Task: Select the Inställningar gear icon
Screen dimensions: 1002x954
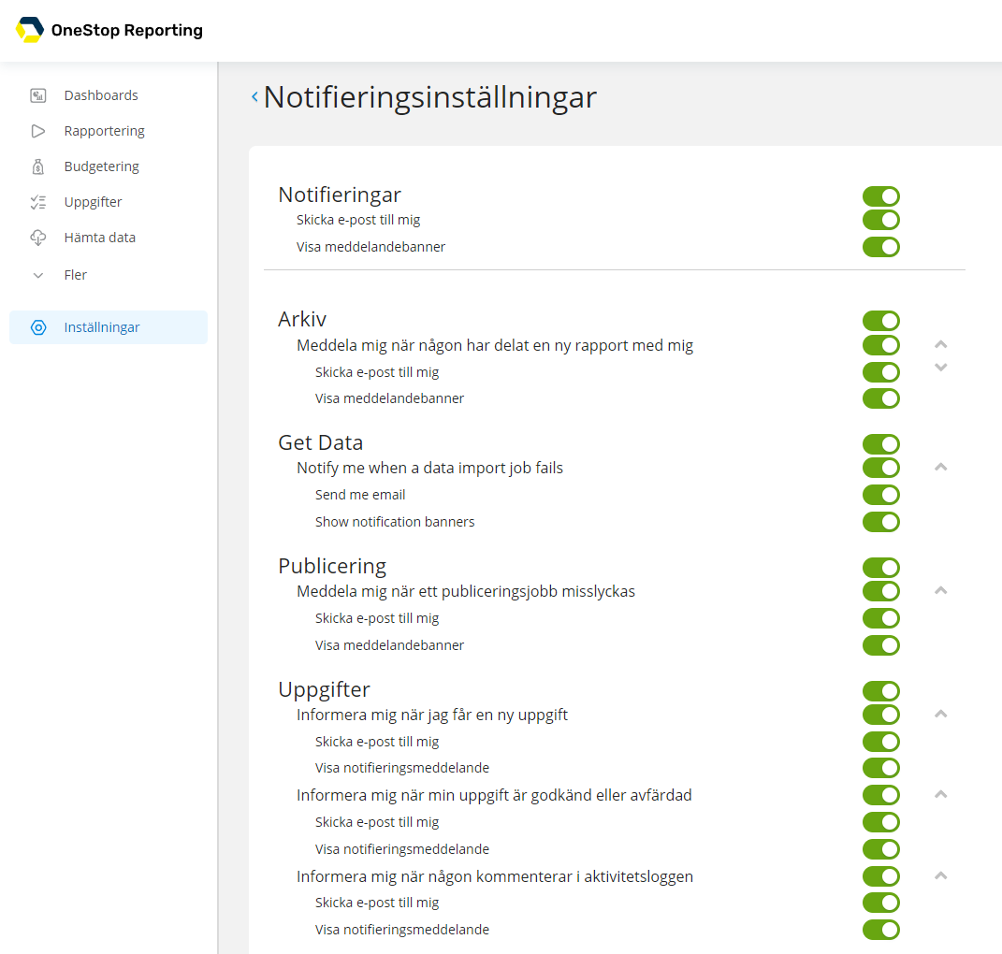Action: tap(38, 327)
